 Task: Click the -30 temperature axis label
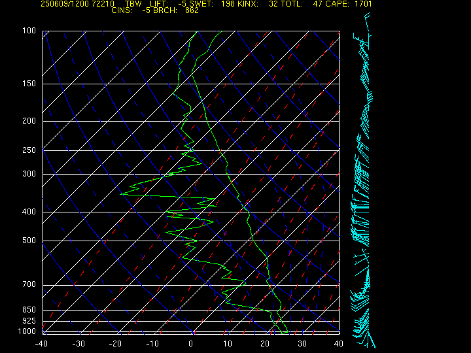coord(78,344)
